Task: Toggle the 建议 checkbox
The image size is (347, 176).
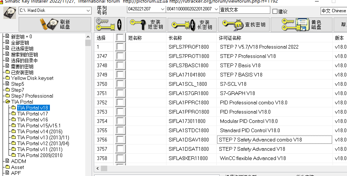Action: coord(275,11)
